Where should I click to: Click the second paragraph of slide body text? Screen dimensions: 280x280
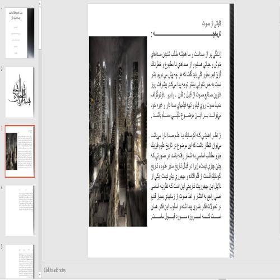[186, 176]
